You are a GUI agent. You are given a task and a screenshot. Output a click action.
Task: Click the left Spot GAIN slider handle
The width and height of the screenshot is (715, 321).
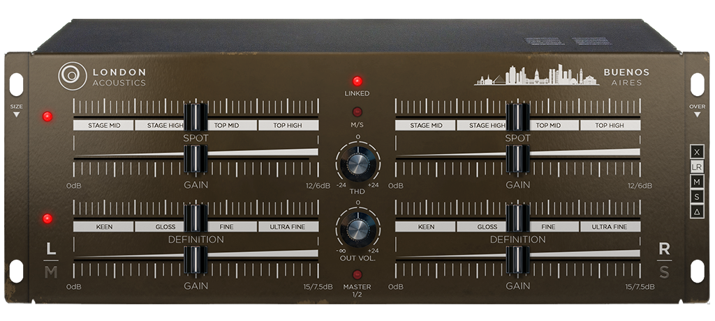pyautogui.click(x=196, y=159)
